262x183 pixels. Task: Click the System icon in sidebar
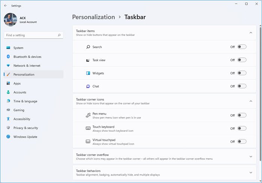(x=8, y=48)
